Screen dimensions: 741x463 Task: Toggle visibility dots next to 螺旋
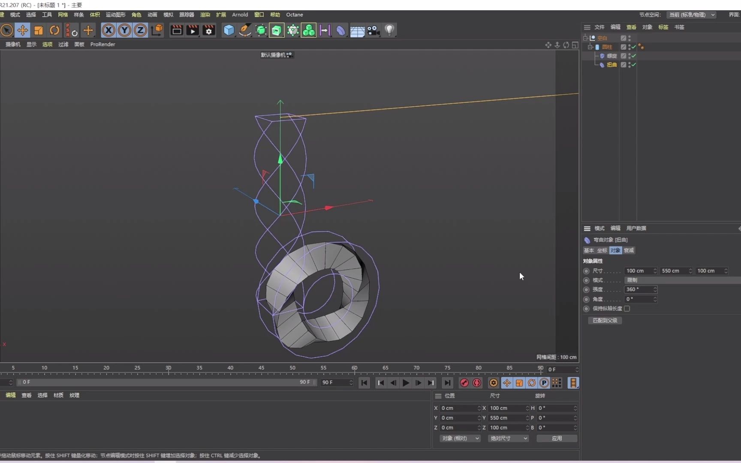click(x=629, y=56)
